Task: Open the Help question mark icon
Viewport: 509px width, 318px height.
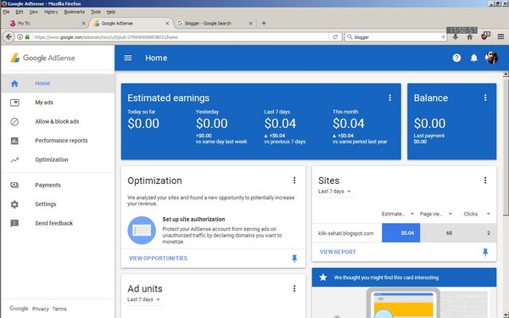Action: (x=456, y=58)
